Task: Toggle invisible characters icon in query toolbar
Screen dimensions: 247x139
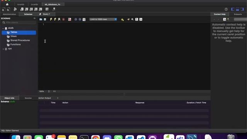Action: click(137, 19)
